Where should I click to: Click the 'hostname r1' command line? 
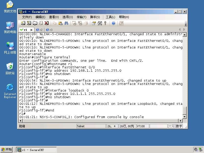tap(46, 64)
